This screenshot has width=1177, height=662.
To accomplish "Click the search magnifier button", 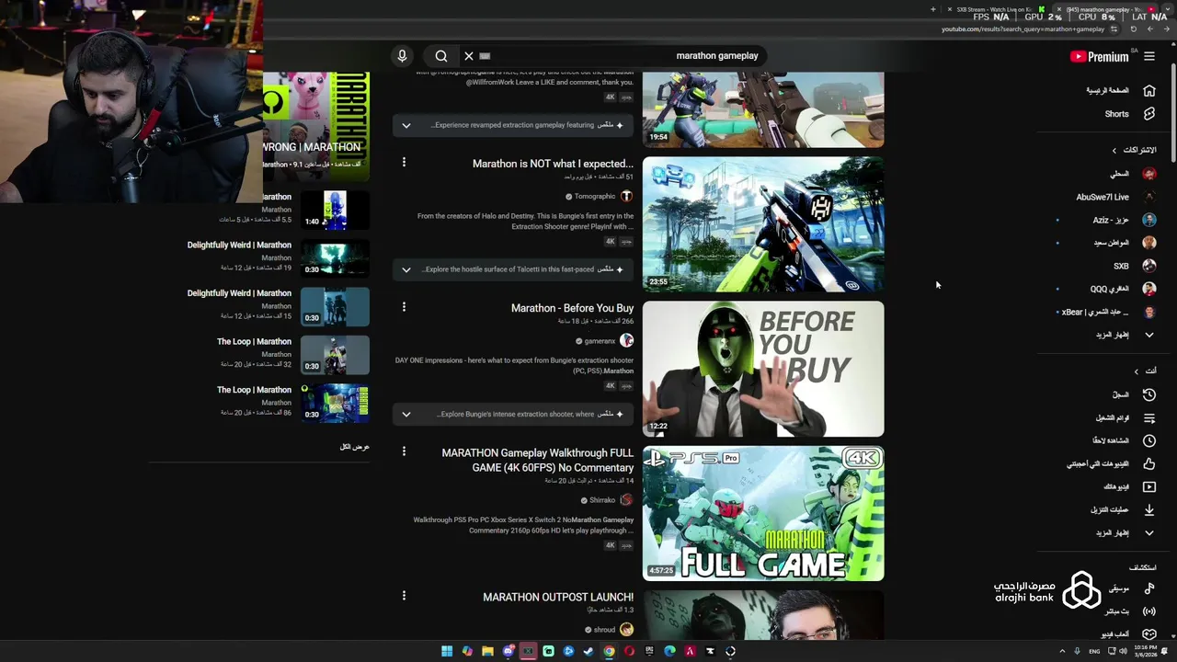I will click(441, 56).
